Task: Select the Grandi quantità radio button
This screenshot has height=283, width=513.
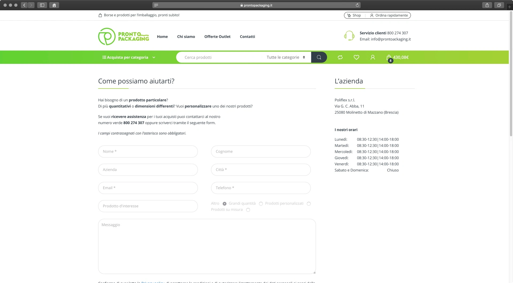Action: coord(261,204)
